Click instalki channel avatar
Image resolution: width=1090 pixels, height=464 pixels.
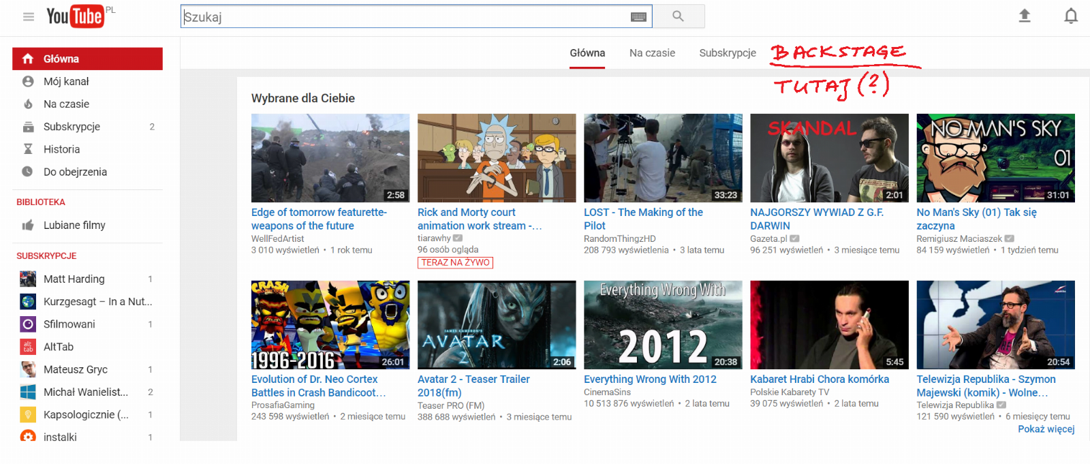[28, 435]
